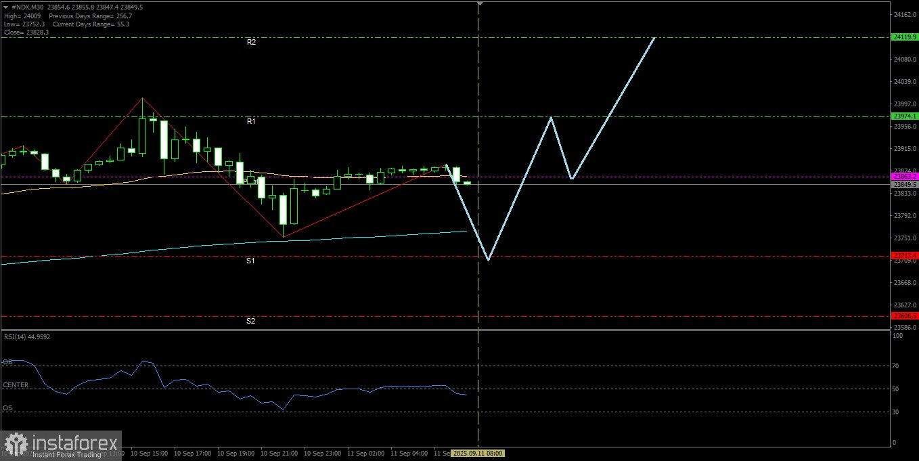Click the 24080.0 price scale value
The image size is (919, 461).
(x=905, y=60)
